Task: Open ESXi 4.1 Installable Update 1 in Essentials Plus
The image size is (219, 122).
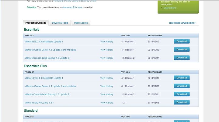Action: tap(44, 78)
